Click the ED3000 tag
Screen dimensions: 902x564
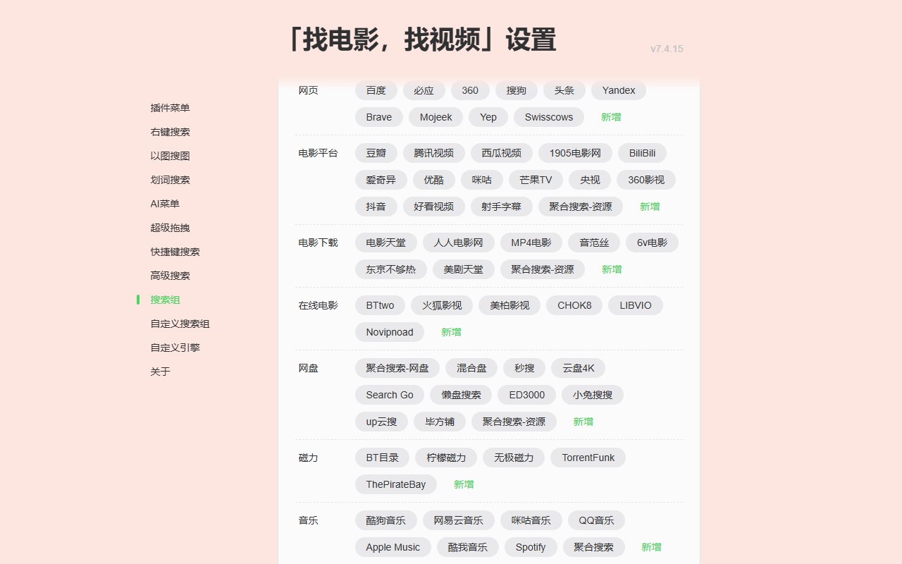click(x=527, y=395)
